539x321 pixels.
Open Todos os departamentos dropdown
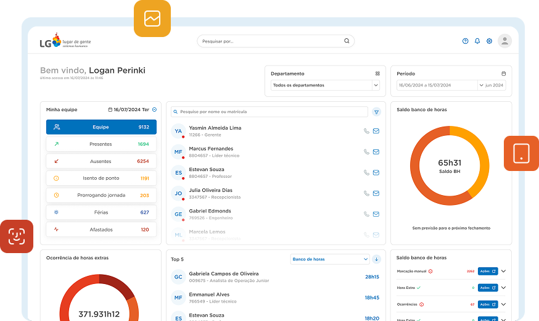(x=325, y=85)
